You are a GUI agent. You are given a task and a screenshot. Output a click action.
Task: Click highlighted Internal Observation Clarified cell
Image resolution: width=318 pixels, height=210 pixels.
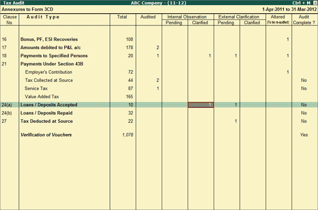201,105
